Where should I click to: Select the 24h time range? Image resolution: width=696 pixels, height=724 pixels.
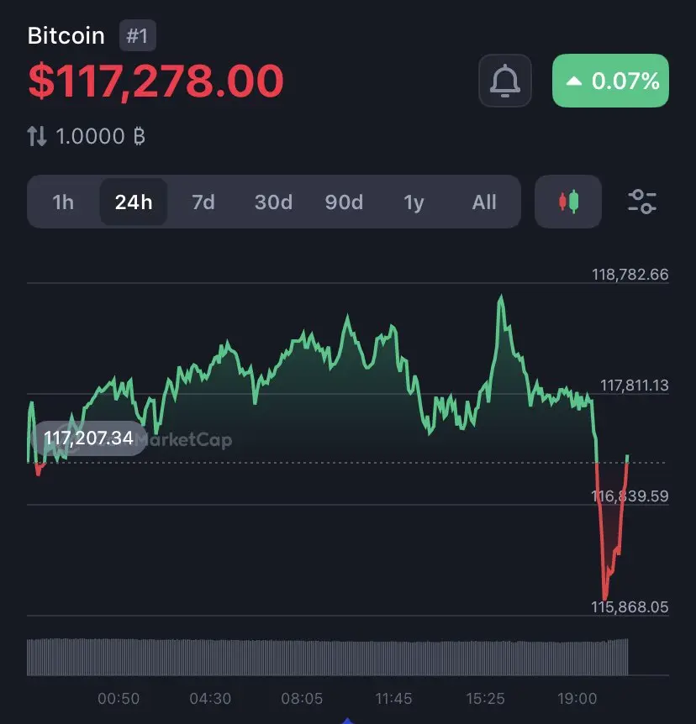pyautogui.click(x=134, y=202)
